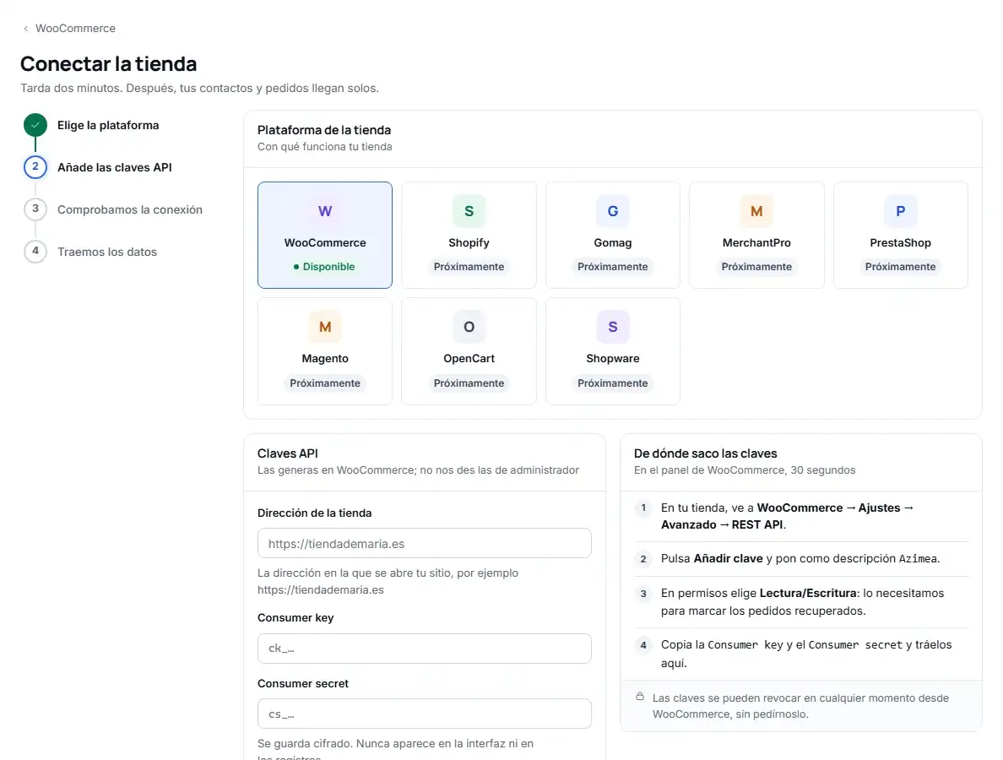This screenshot has height=760, width=1003.
Task: Click De dónde saco las claves title
Action: point(706,453)
